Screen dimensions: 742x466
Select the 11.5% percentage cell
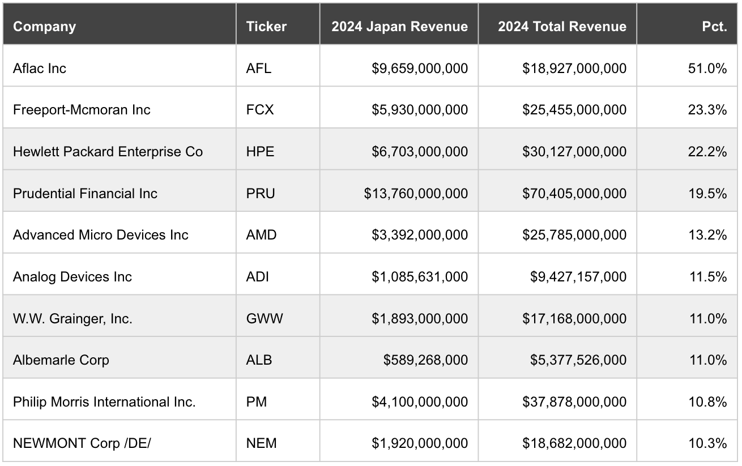point(688,274)
